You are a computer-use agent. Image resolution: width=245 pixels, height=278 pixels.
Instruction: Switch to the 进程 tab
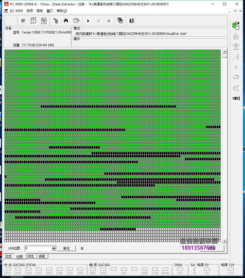[x=42, y=256]
